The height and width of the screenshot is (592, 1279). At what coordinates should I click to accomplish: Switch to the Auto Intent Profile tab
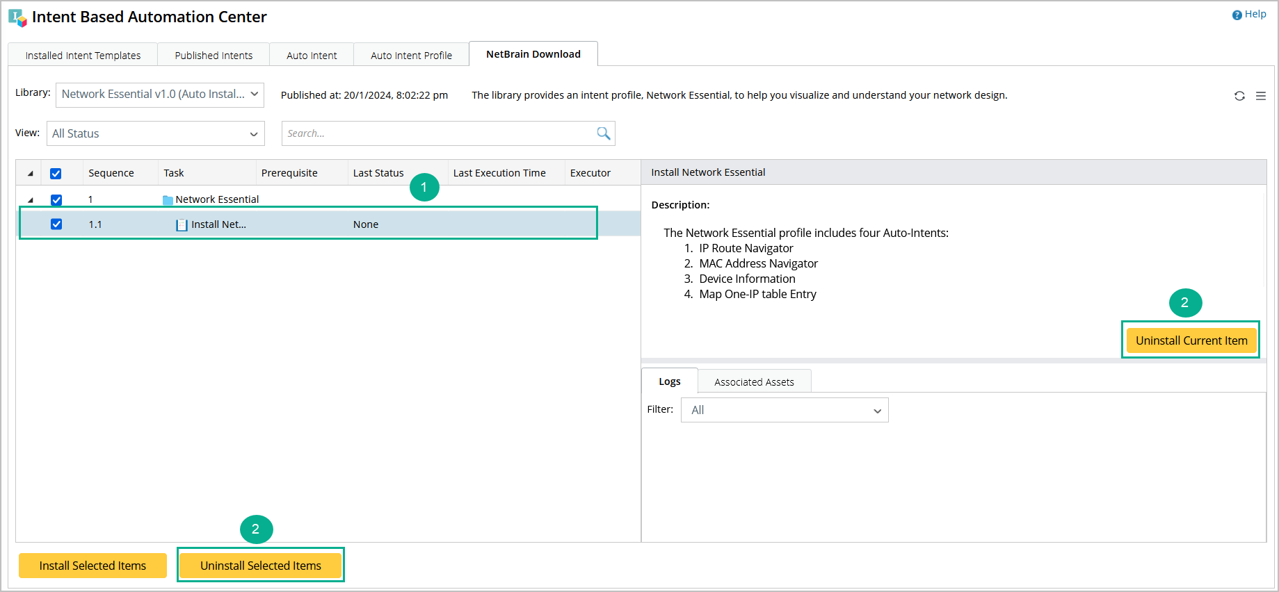(x=411, y=56)
